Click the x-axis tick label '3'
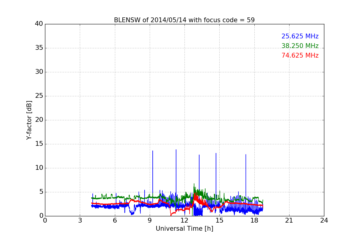 [80, 220]
